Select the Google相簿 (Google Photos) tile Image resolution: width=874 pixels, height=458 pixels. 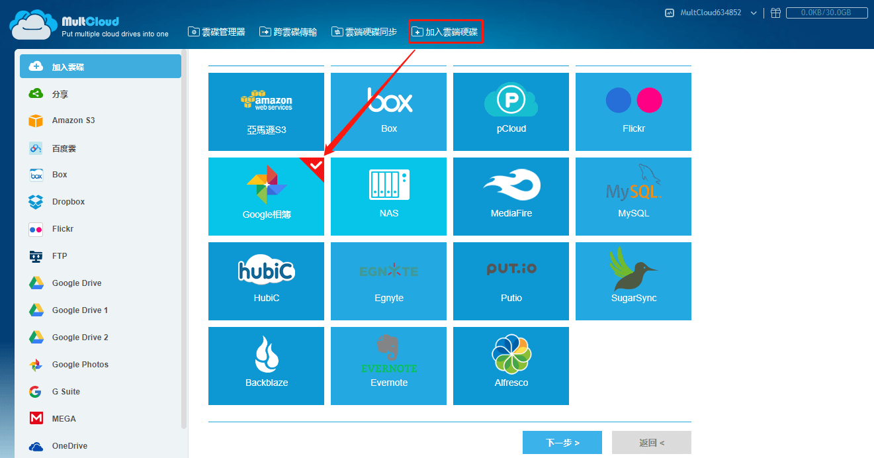coord(266,197)
